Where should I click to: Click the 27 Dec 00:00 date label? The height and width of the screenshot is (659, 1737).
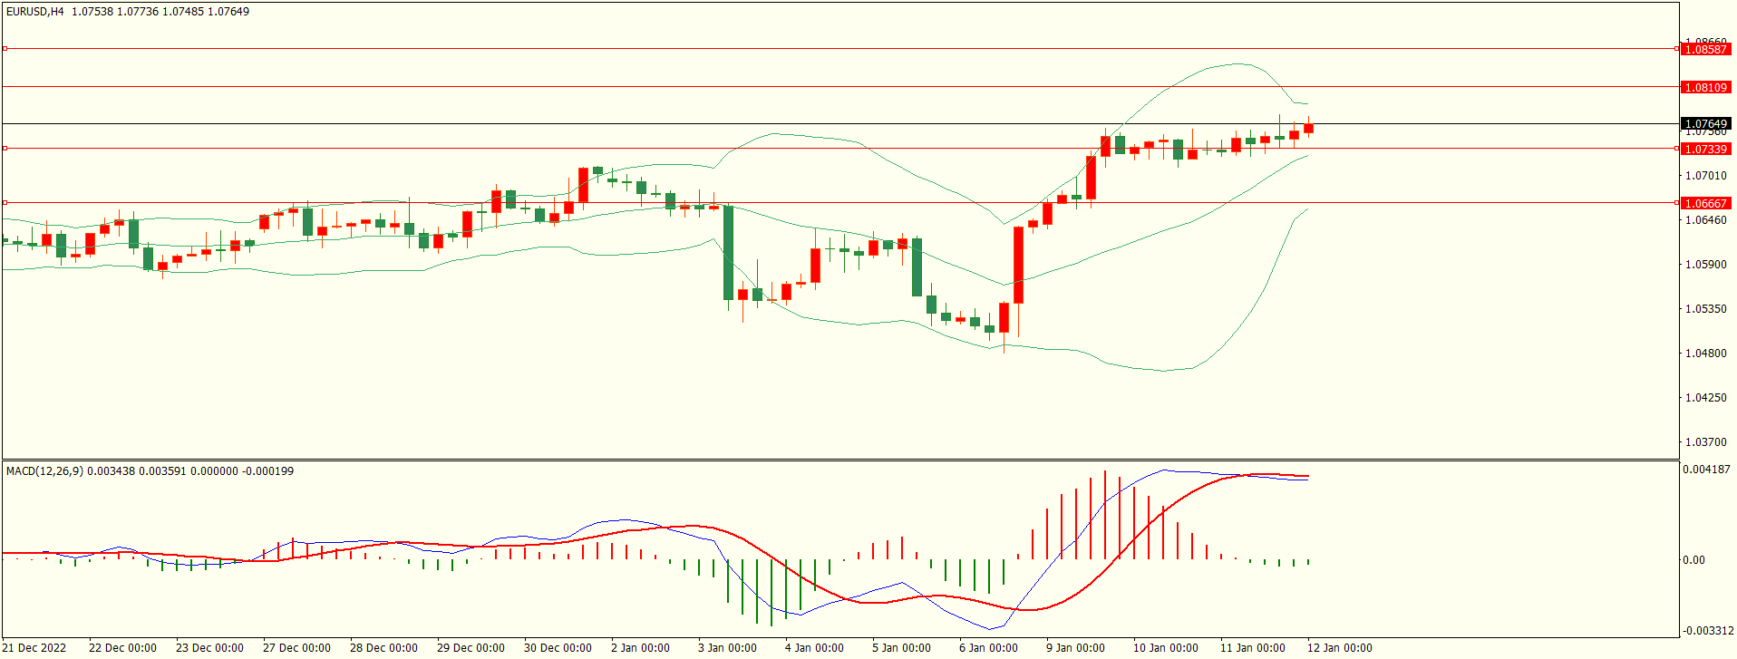point(296,648)
